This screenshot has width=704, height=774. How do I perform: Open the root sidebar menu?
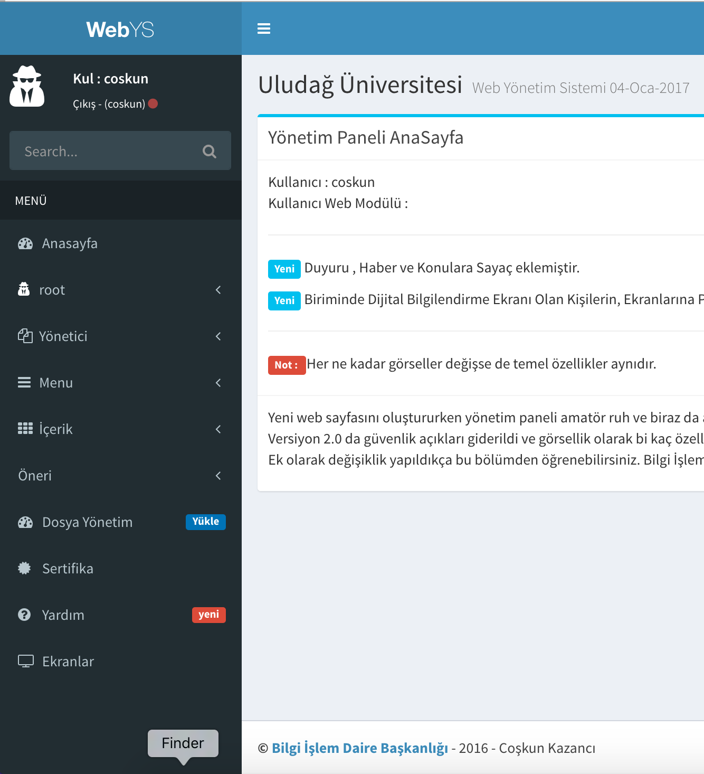click(121, 290)
